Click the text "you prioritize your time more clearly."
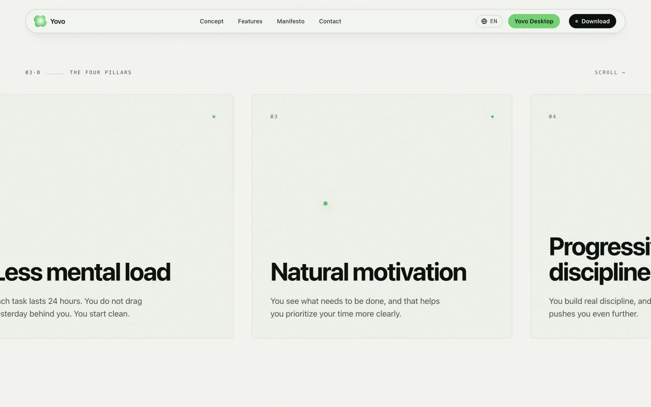The width and height of the screenshot is (651, 407). [336, 314]
